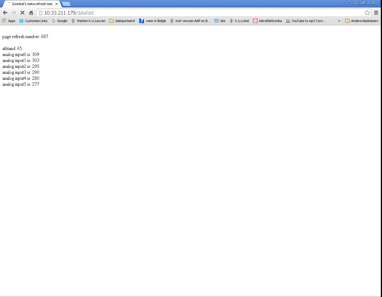Open the mikroElektronika bookmark
382x297 pixels.
tap(267, 21)
